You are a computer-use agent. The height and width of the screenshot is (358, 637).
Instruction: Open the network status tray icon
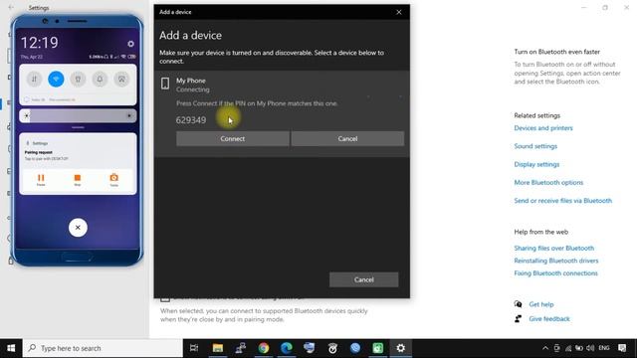coord(568,348)
